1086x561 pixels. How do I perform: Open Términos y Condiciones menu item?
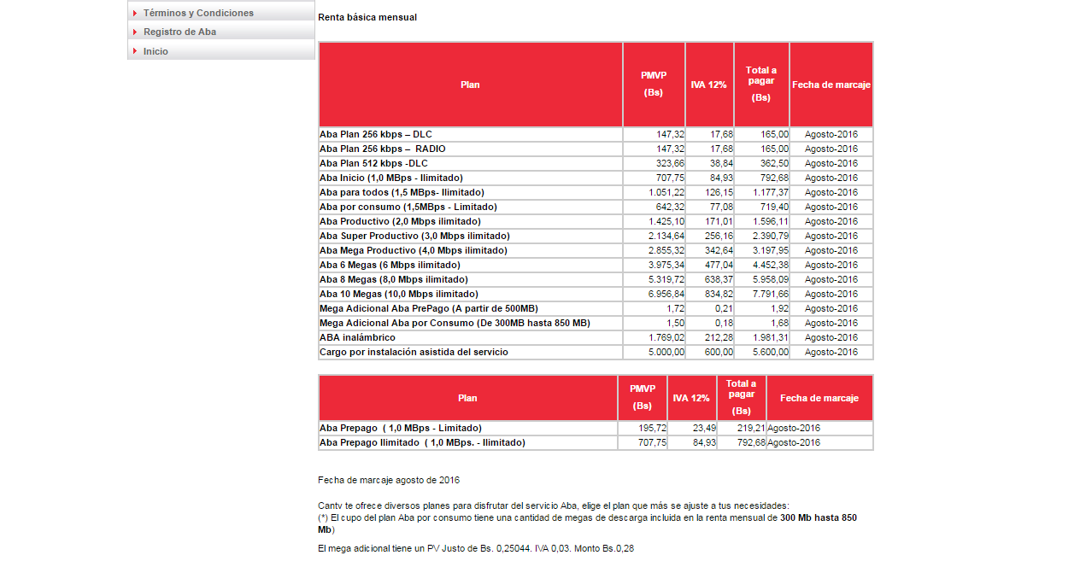pos(198,13)
